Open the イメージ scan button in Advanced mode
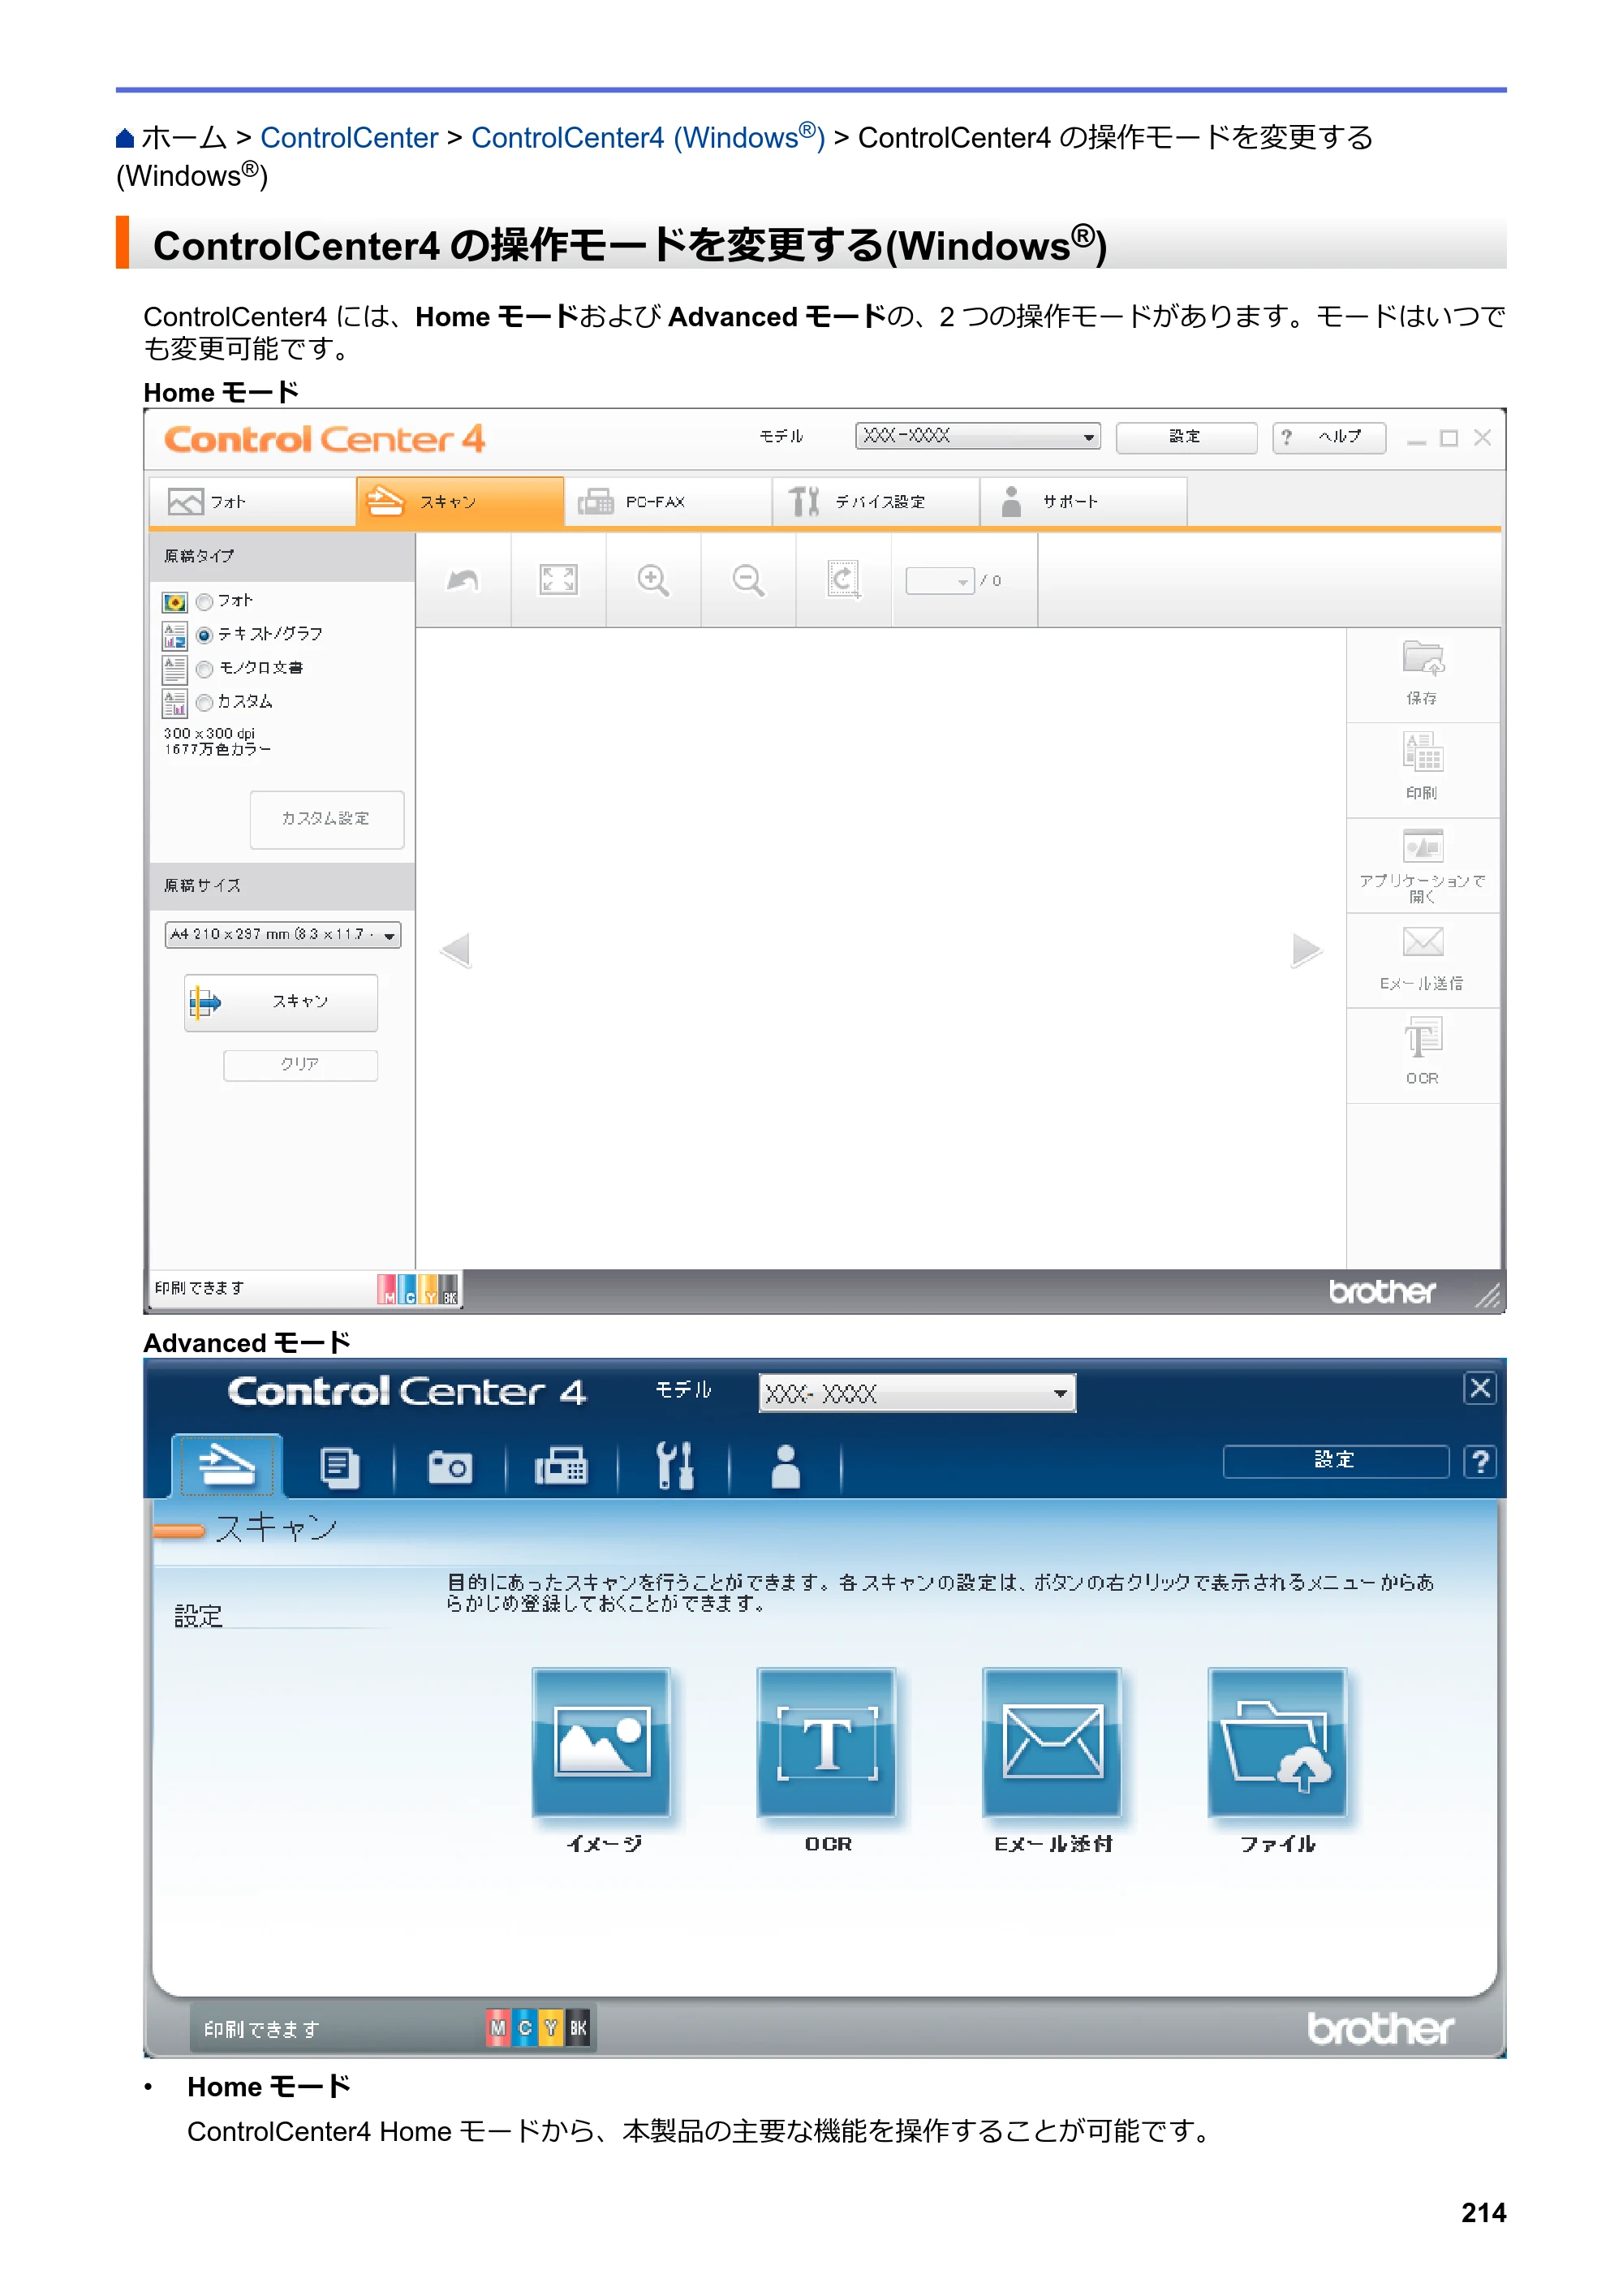This screenshot has height=2296, width=1623. tap(601, 1742)
